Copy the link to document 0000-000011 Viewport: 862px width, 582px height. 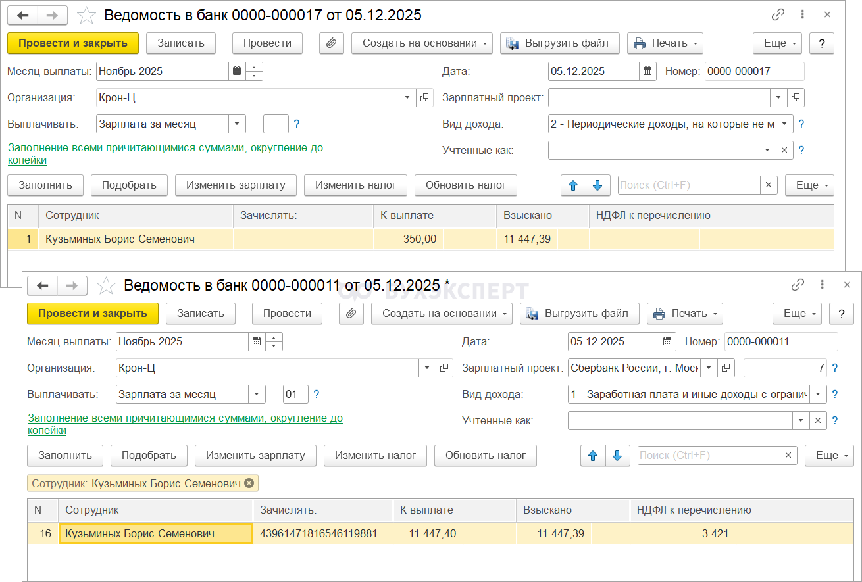[798, 285]
